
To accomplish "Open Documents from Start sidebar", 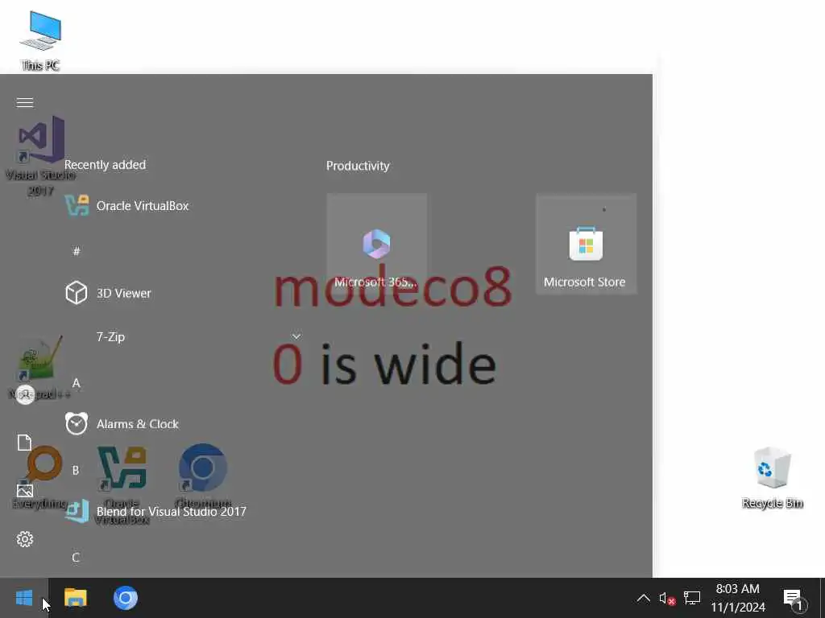I will pos(25,443).
